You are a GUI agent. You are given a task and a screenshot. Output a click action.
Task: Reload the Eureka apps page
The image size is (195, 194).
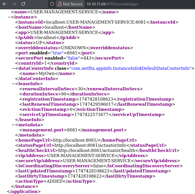coord(23,4)
